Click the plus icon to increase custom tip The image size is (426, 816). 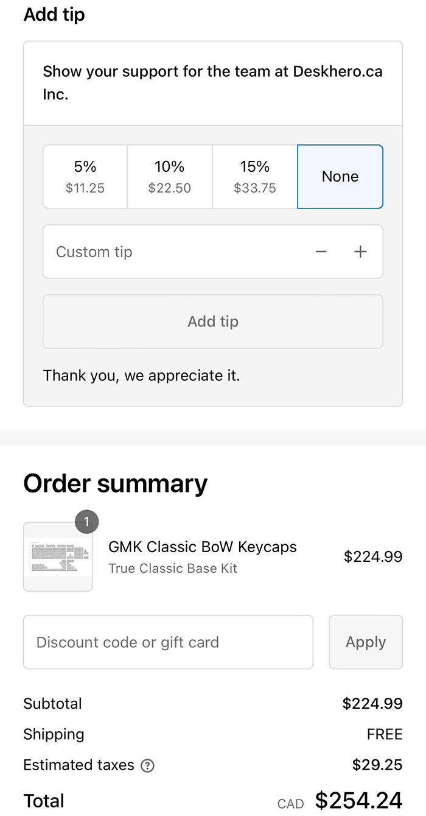pyautogui.click(x=360, y=251)
